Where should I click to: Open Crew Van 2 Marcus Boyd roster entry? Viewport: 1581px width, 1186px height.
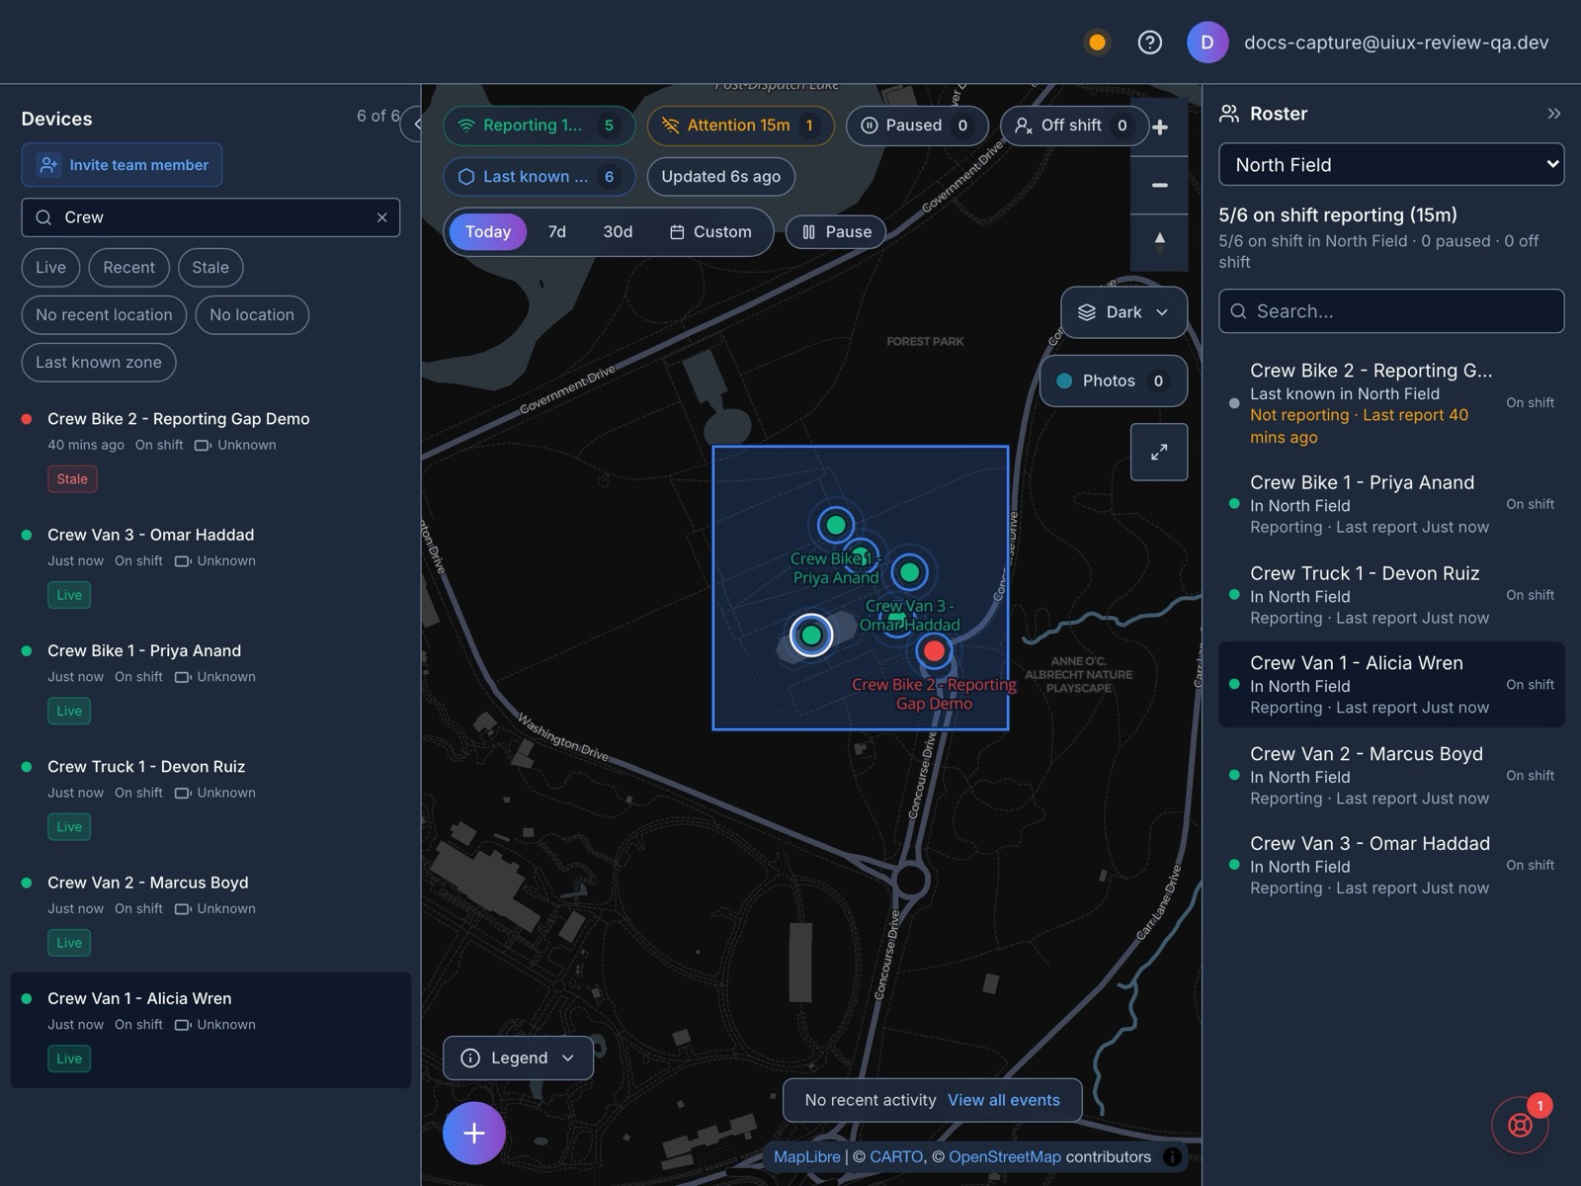[1391, 776]
